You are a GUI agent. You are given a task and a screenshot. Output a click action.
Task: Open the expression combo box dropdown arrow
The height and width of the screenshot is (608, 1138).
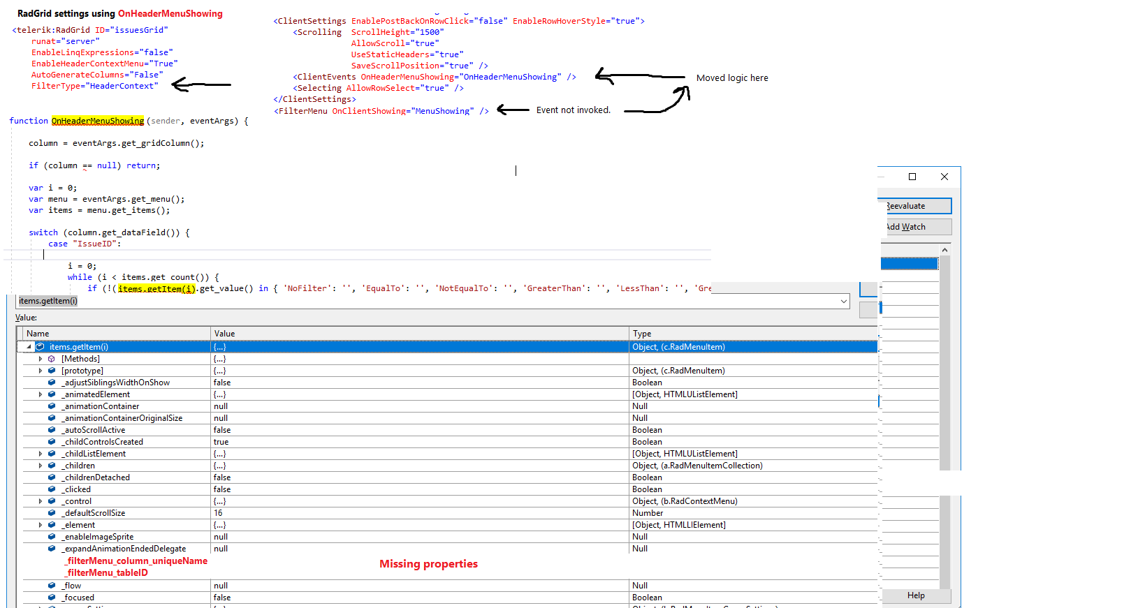point(844,302)
